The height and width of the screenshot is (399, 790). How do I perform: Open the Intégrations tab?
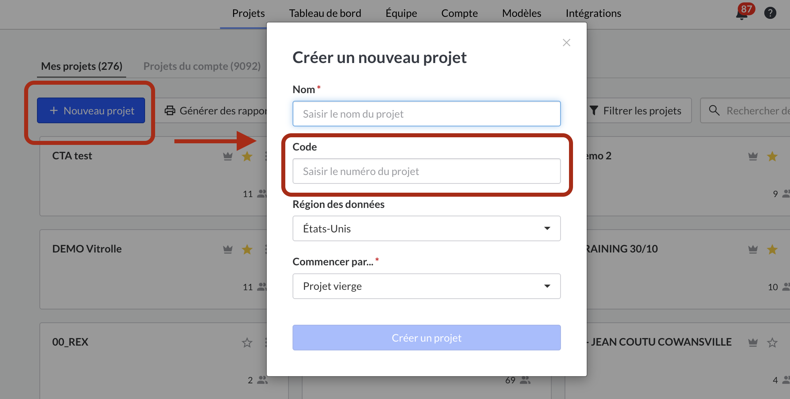pos(593,13)
